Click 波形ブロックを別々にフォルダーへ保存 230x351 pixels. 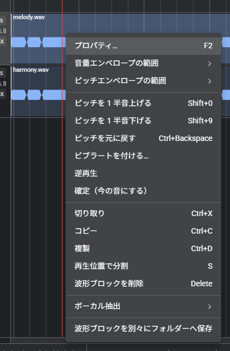pos(143,329)
